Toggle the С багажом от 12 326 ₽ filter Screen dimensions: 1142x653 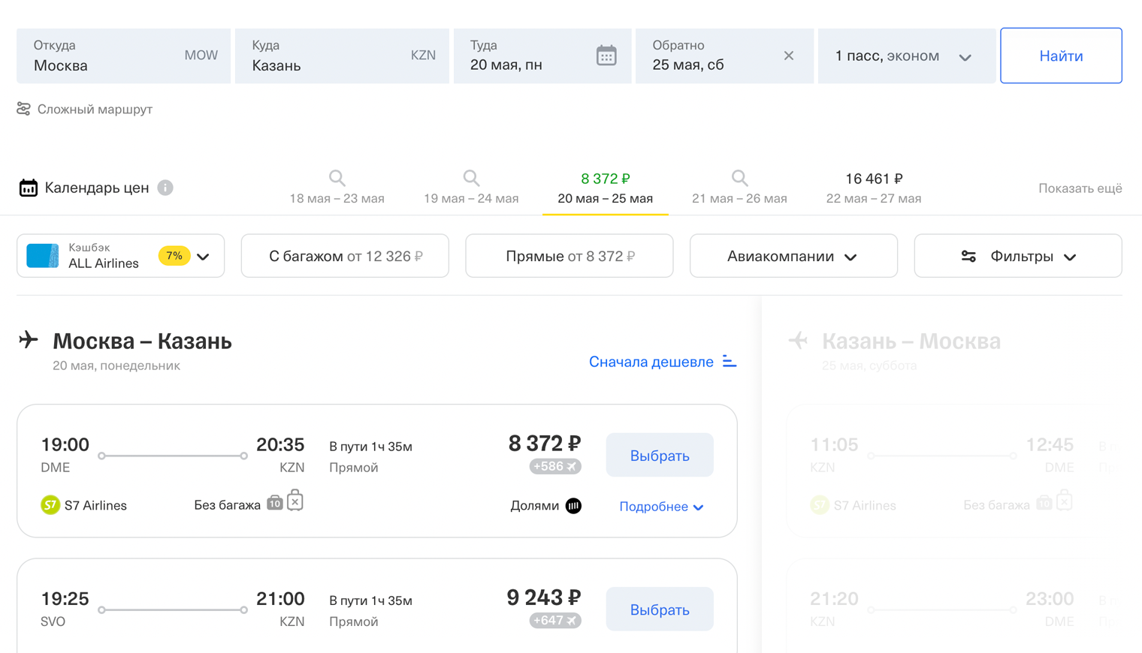pos(345,256)
